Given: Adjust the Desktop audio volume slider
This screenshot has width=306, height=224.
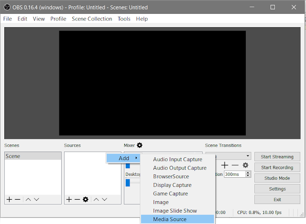Looking at the screenshot, I should [x=128, y=183].
